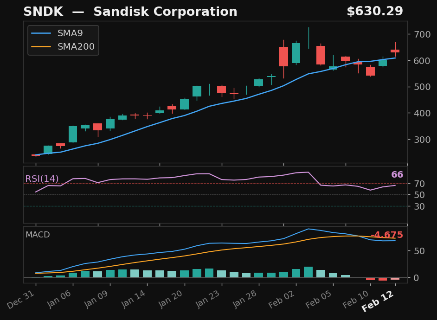
Task: Click the Feb 02 date label
Action: point(282,299)
